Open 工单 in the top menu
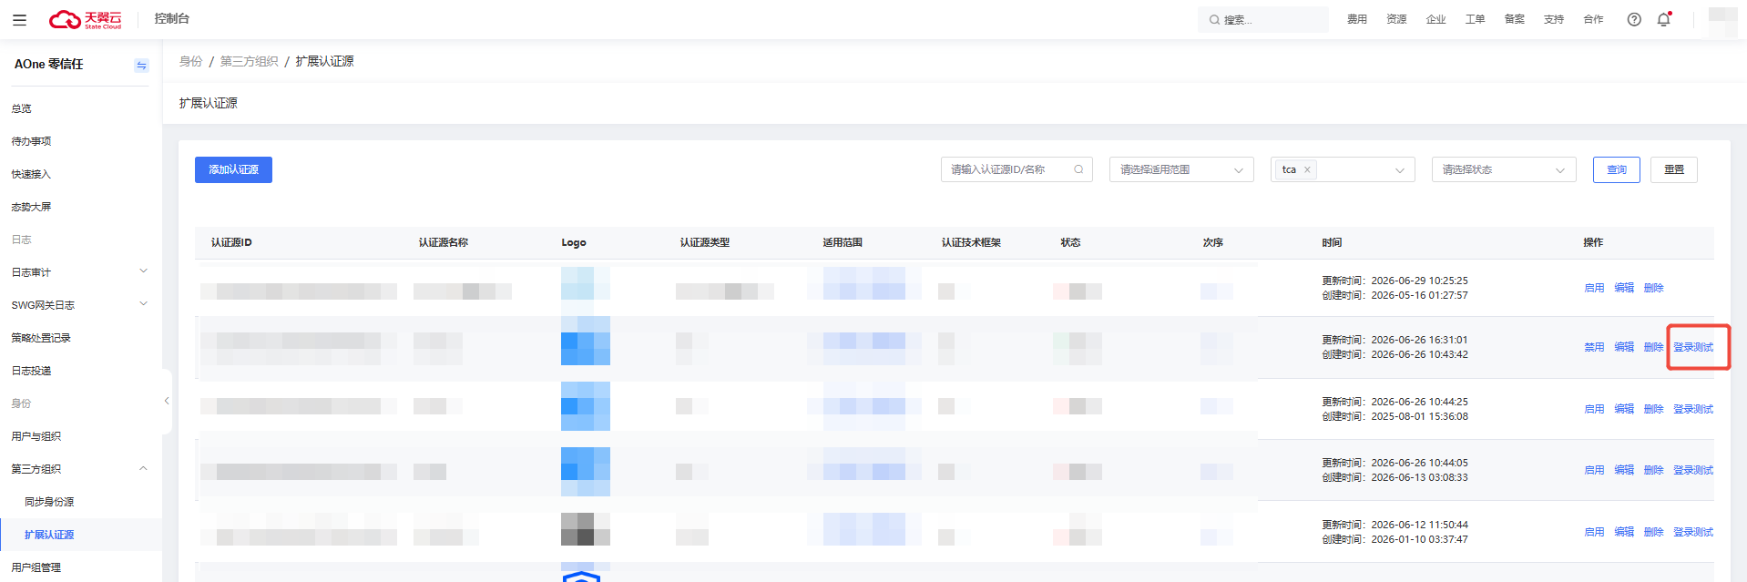Image resolution: width=1747 pixels, height=582 pixels. [1475, 19]
